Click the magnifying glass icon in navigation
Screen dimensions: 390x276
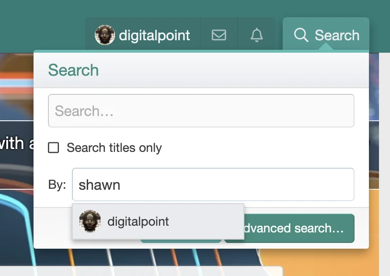click(x=301, y=35)
